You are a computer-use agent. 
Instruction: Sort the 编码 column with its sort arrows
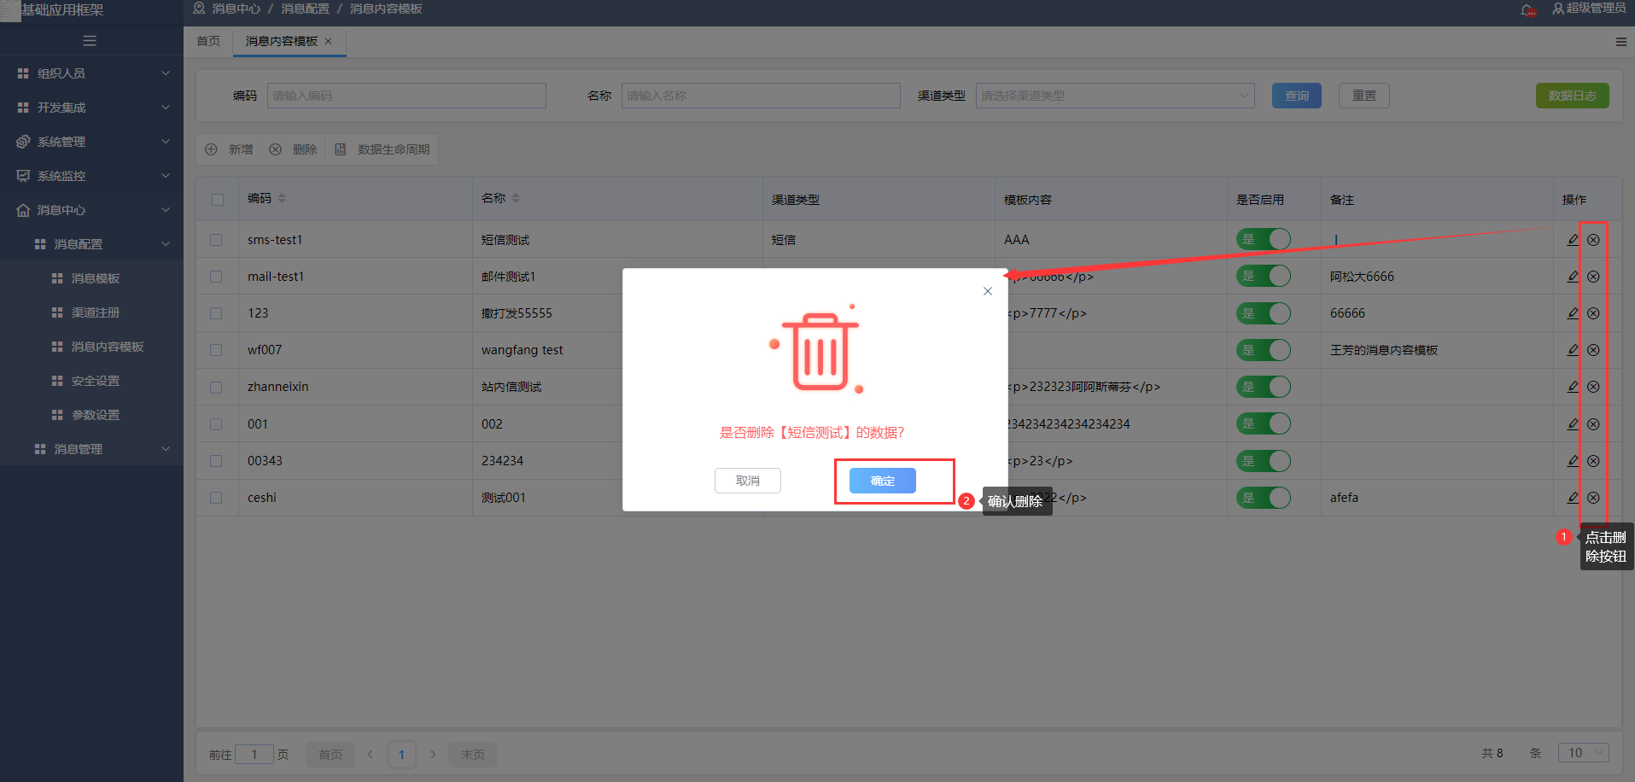click(282, 198)
